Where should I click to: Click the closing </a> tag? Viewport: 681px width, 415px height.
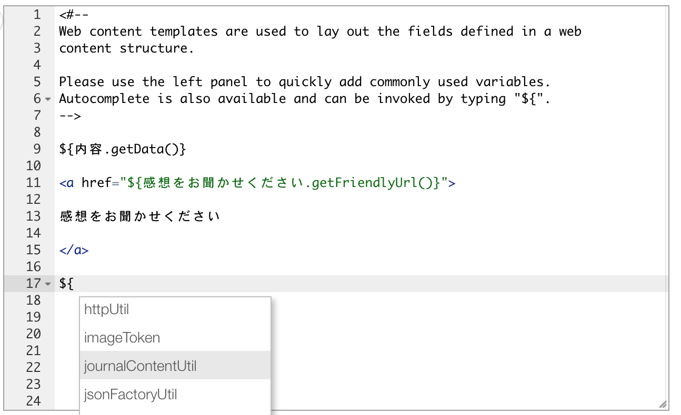click(x=74, y=250)
